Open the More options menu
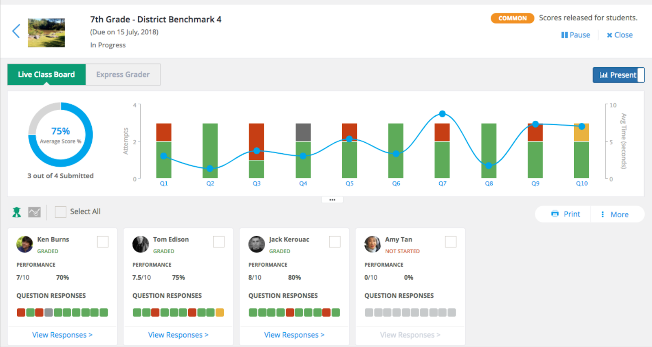The width and height of the screenshot is (652, 347). (615, 214)
